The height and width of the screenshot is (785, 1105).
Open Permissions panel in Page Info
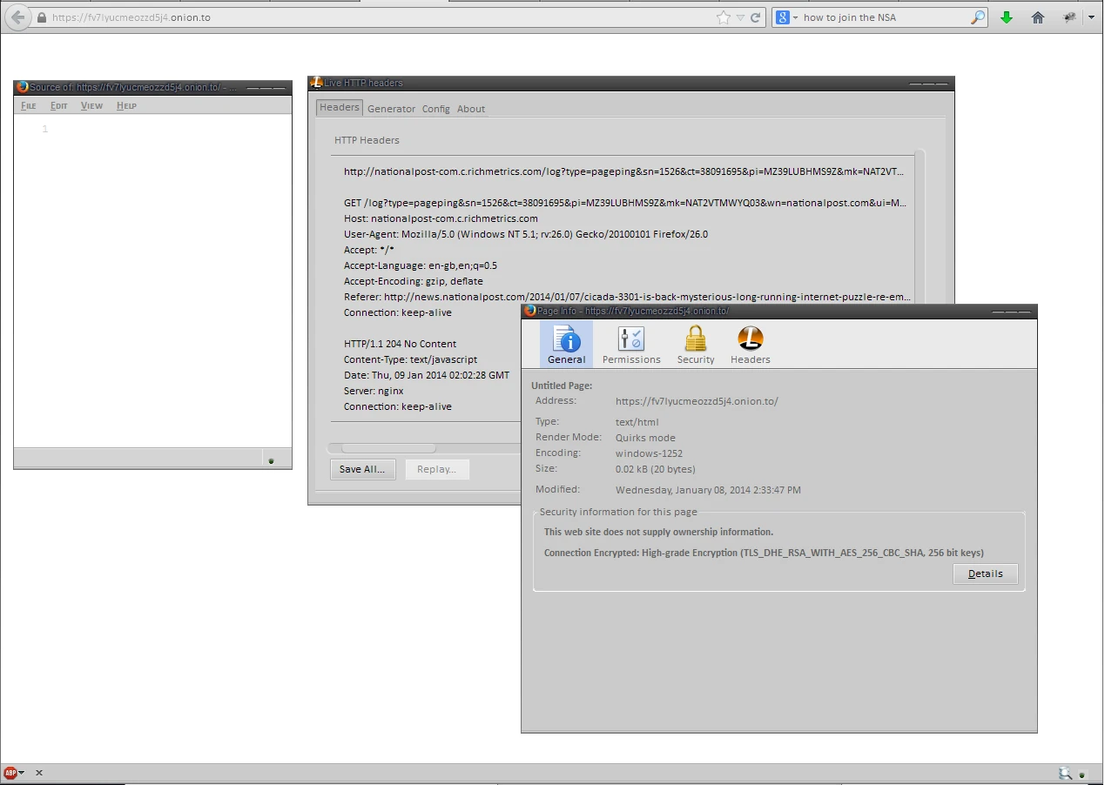tap(631, 344)
